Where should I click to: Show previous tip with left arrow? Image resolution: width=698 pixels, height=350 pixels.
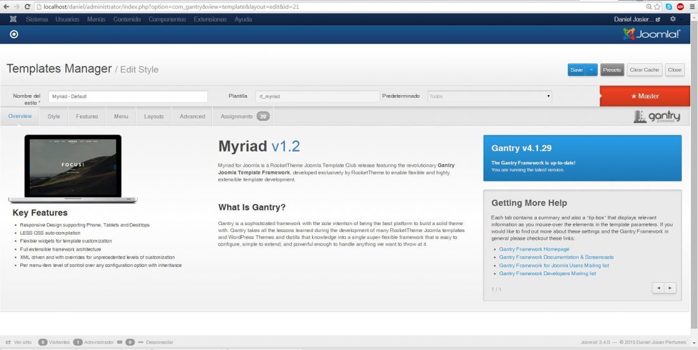coord(659,288)
